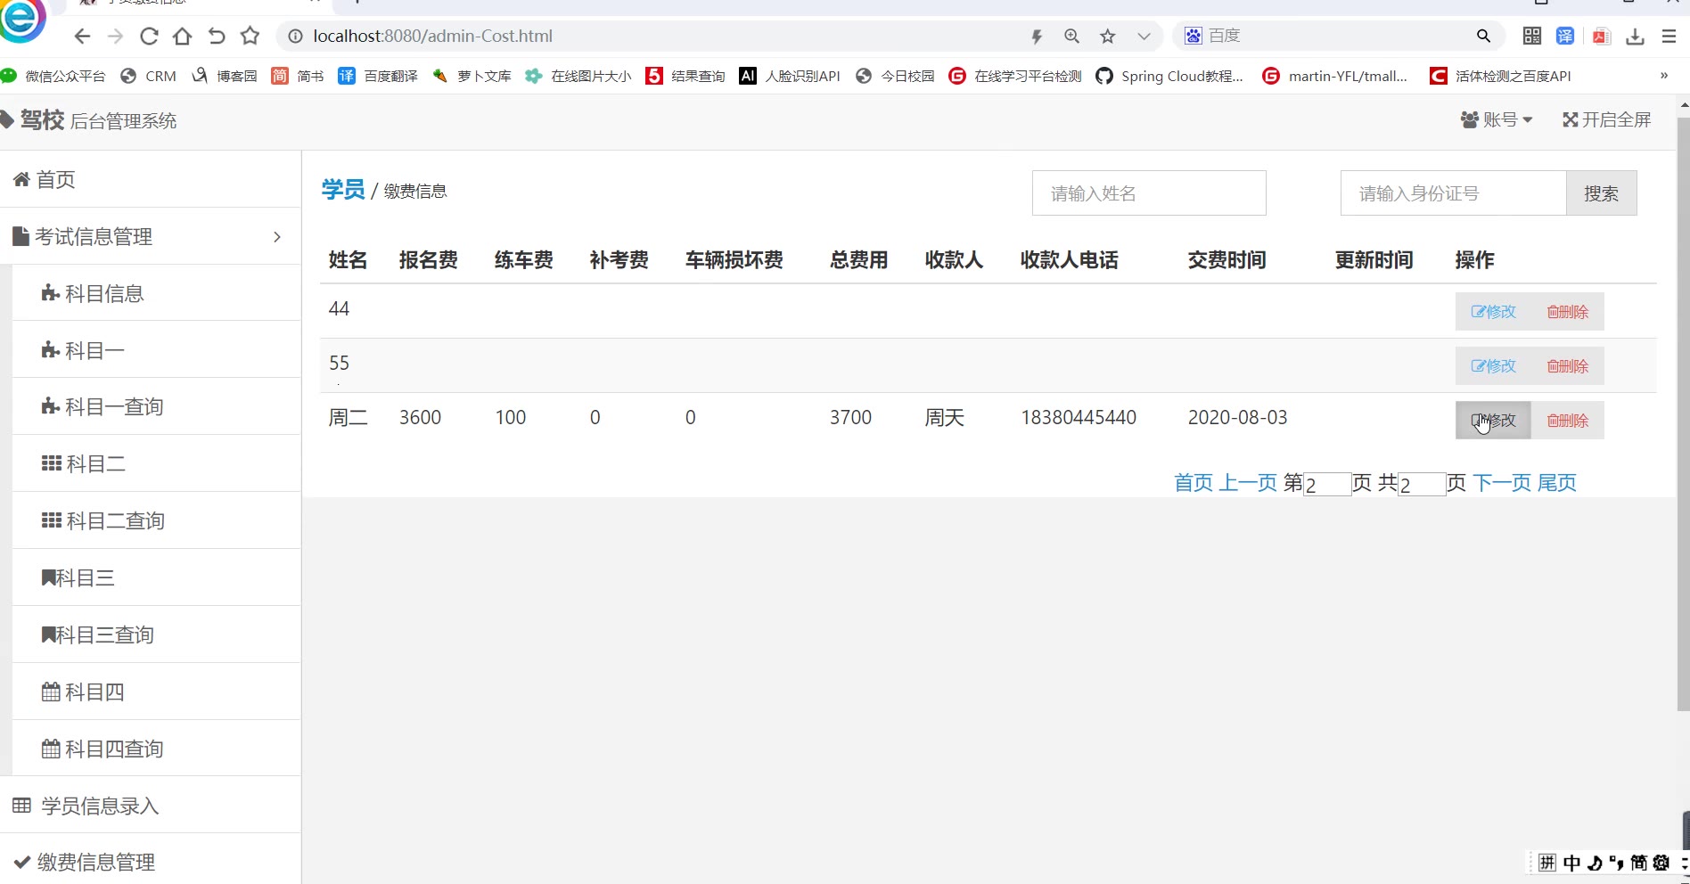Open the browser home page
Screen dimensions: 1690x884
(183, 37)
